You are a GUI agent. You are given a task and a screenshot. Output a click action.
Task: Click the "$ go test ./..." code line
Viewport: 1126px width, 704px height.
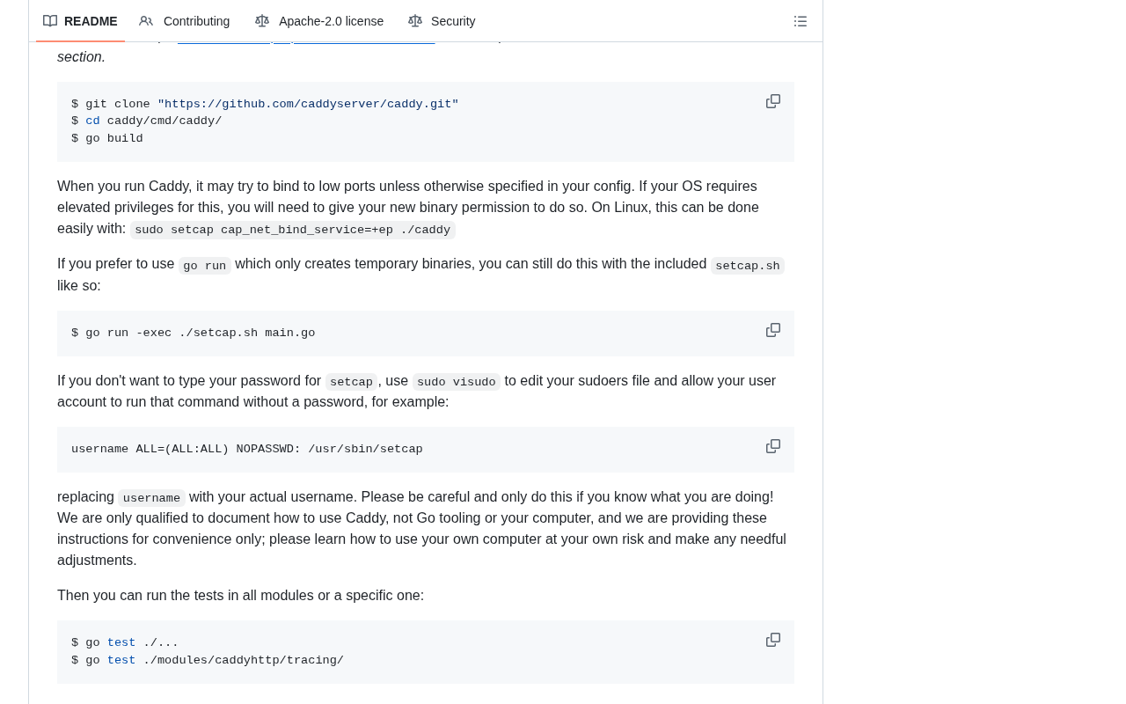125,642
